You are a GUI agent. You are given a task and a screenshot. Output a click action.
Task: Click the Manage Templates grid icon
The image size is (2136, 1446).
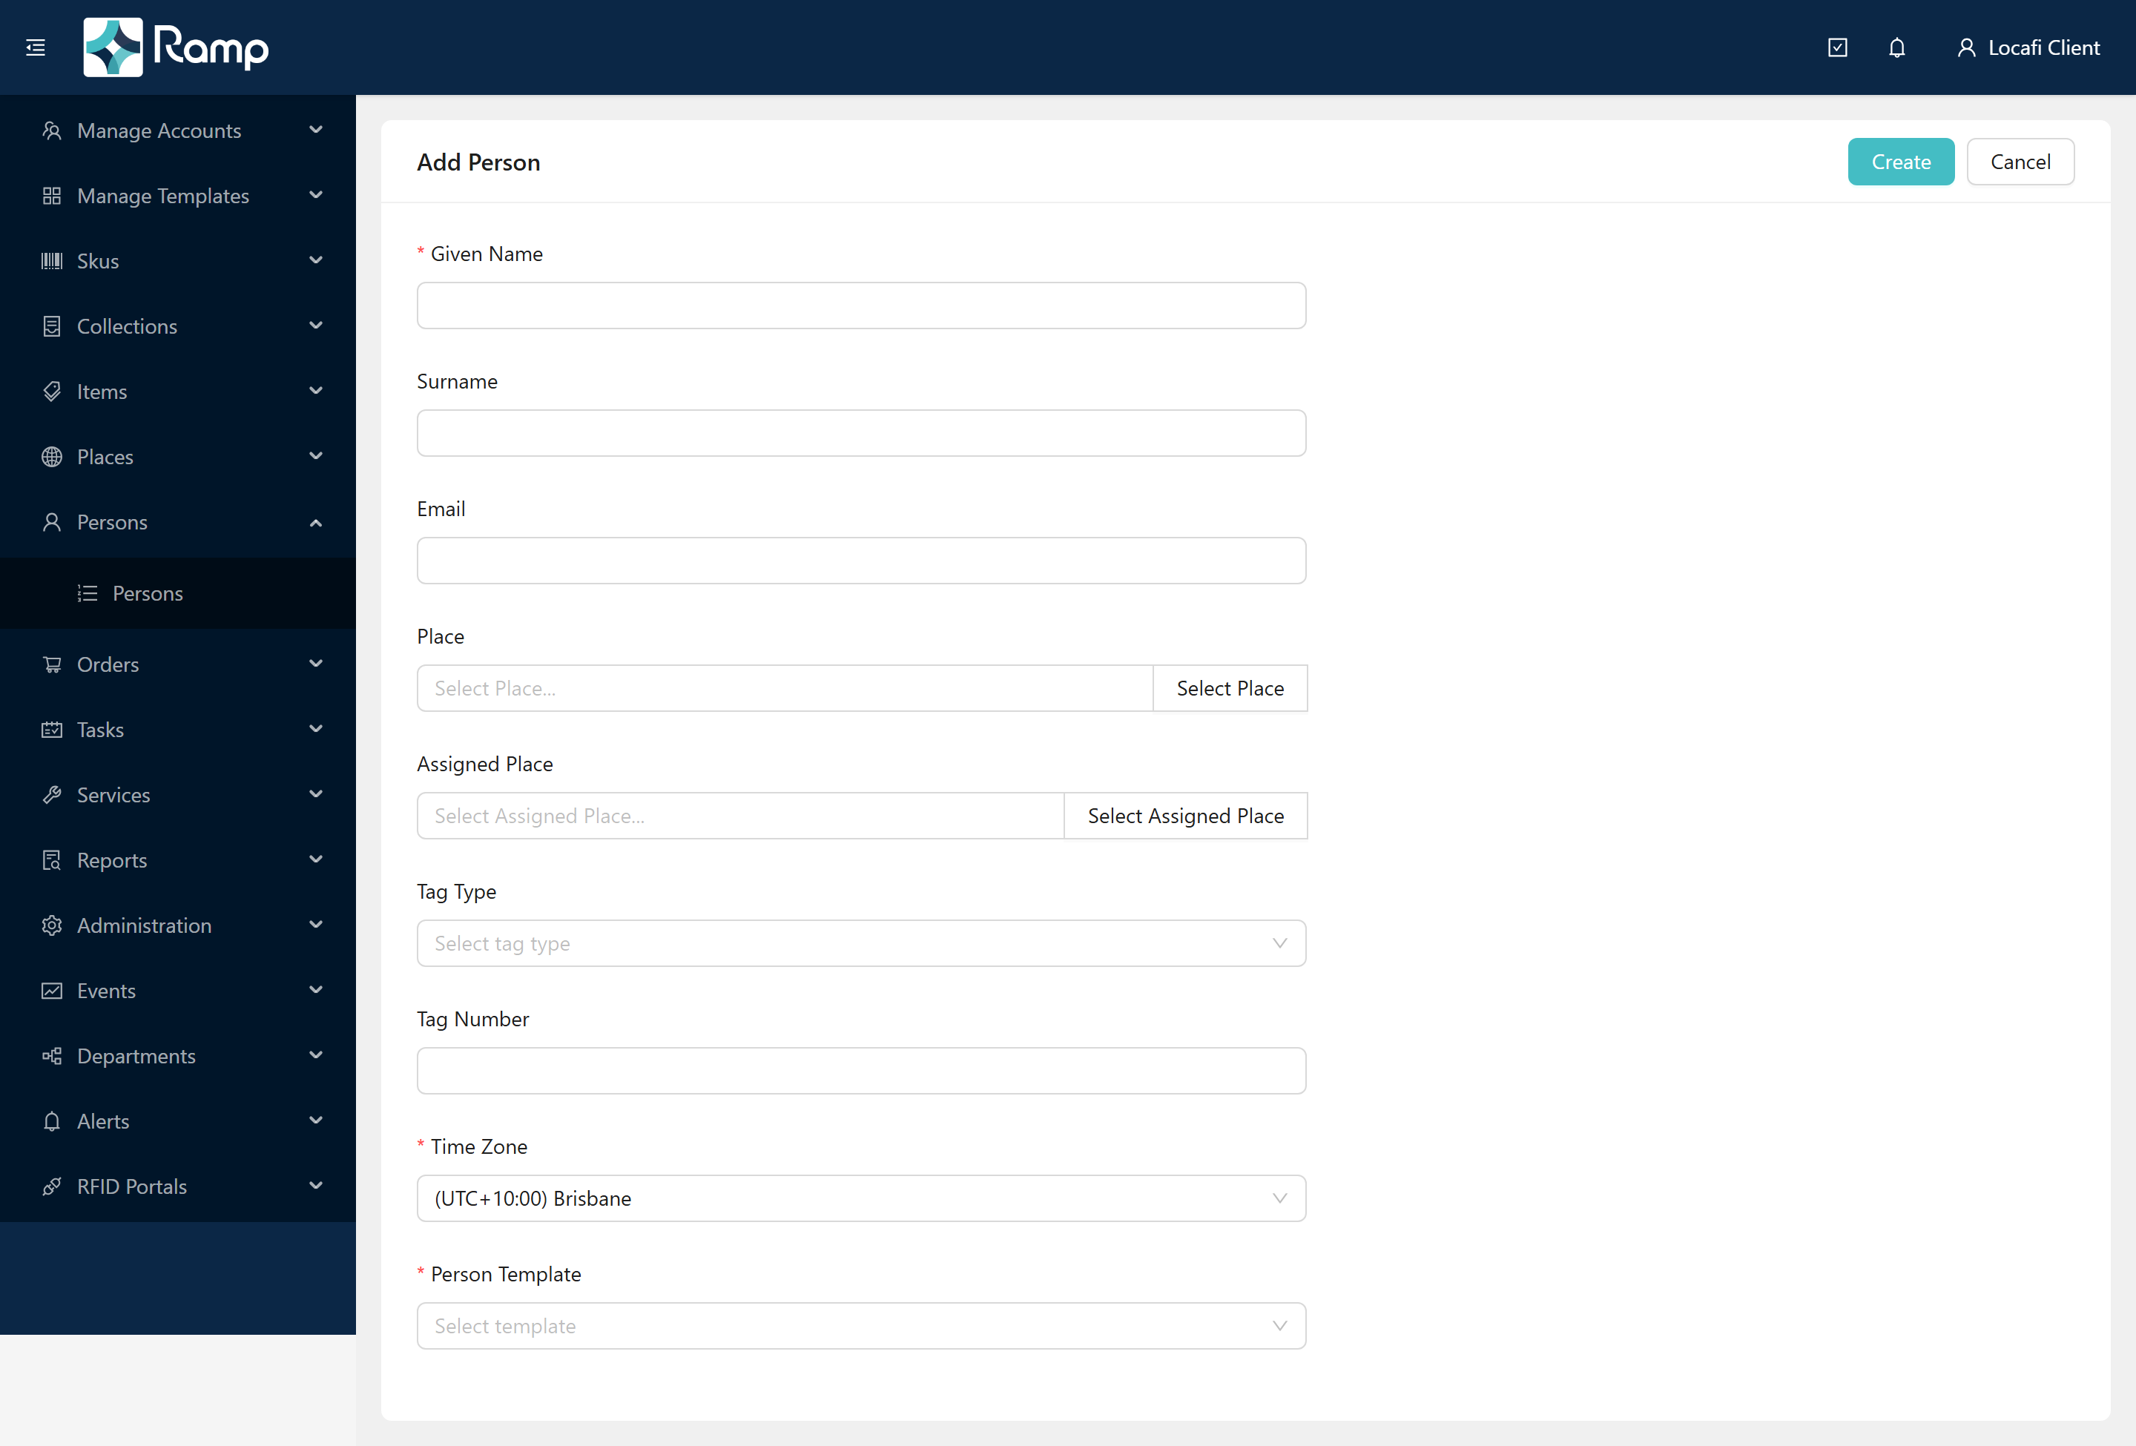click(x=51, y=196)
